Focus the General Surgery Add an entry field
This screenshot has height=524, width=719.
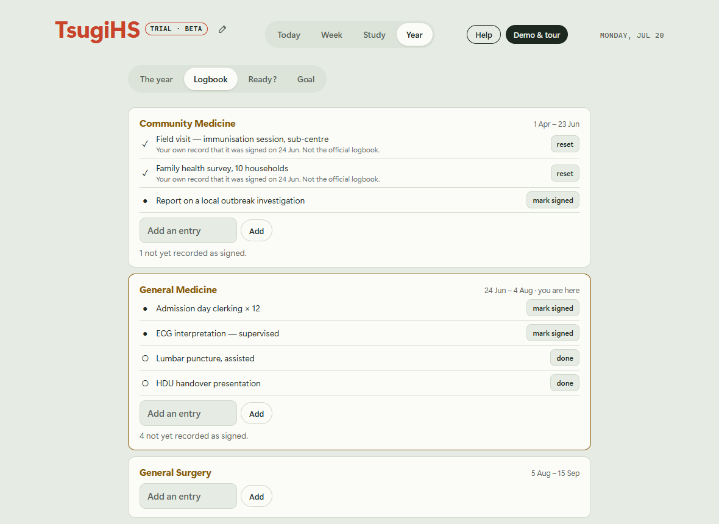188,496
